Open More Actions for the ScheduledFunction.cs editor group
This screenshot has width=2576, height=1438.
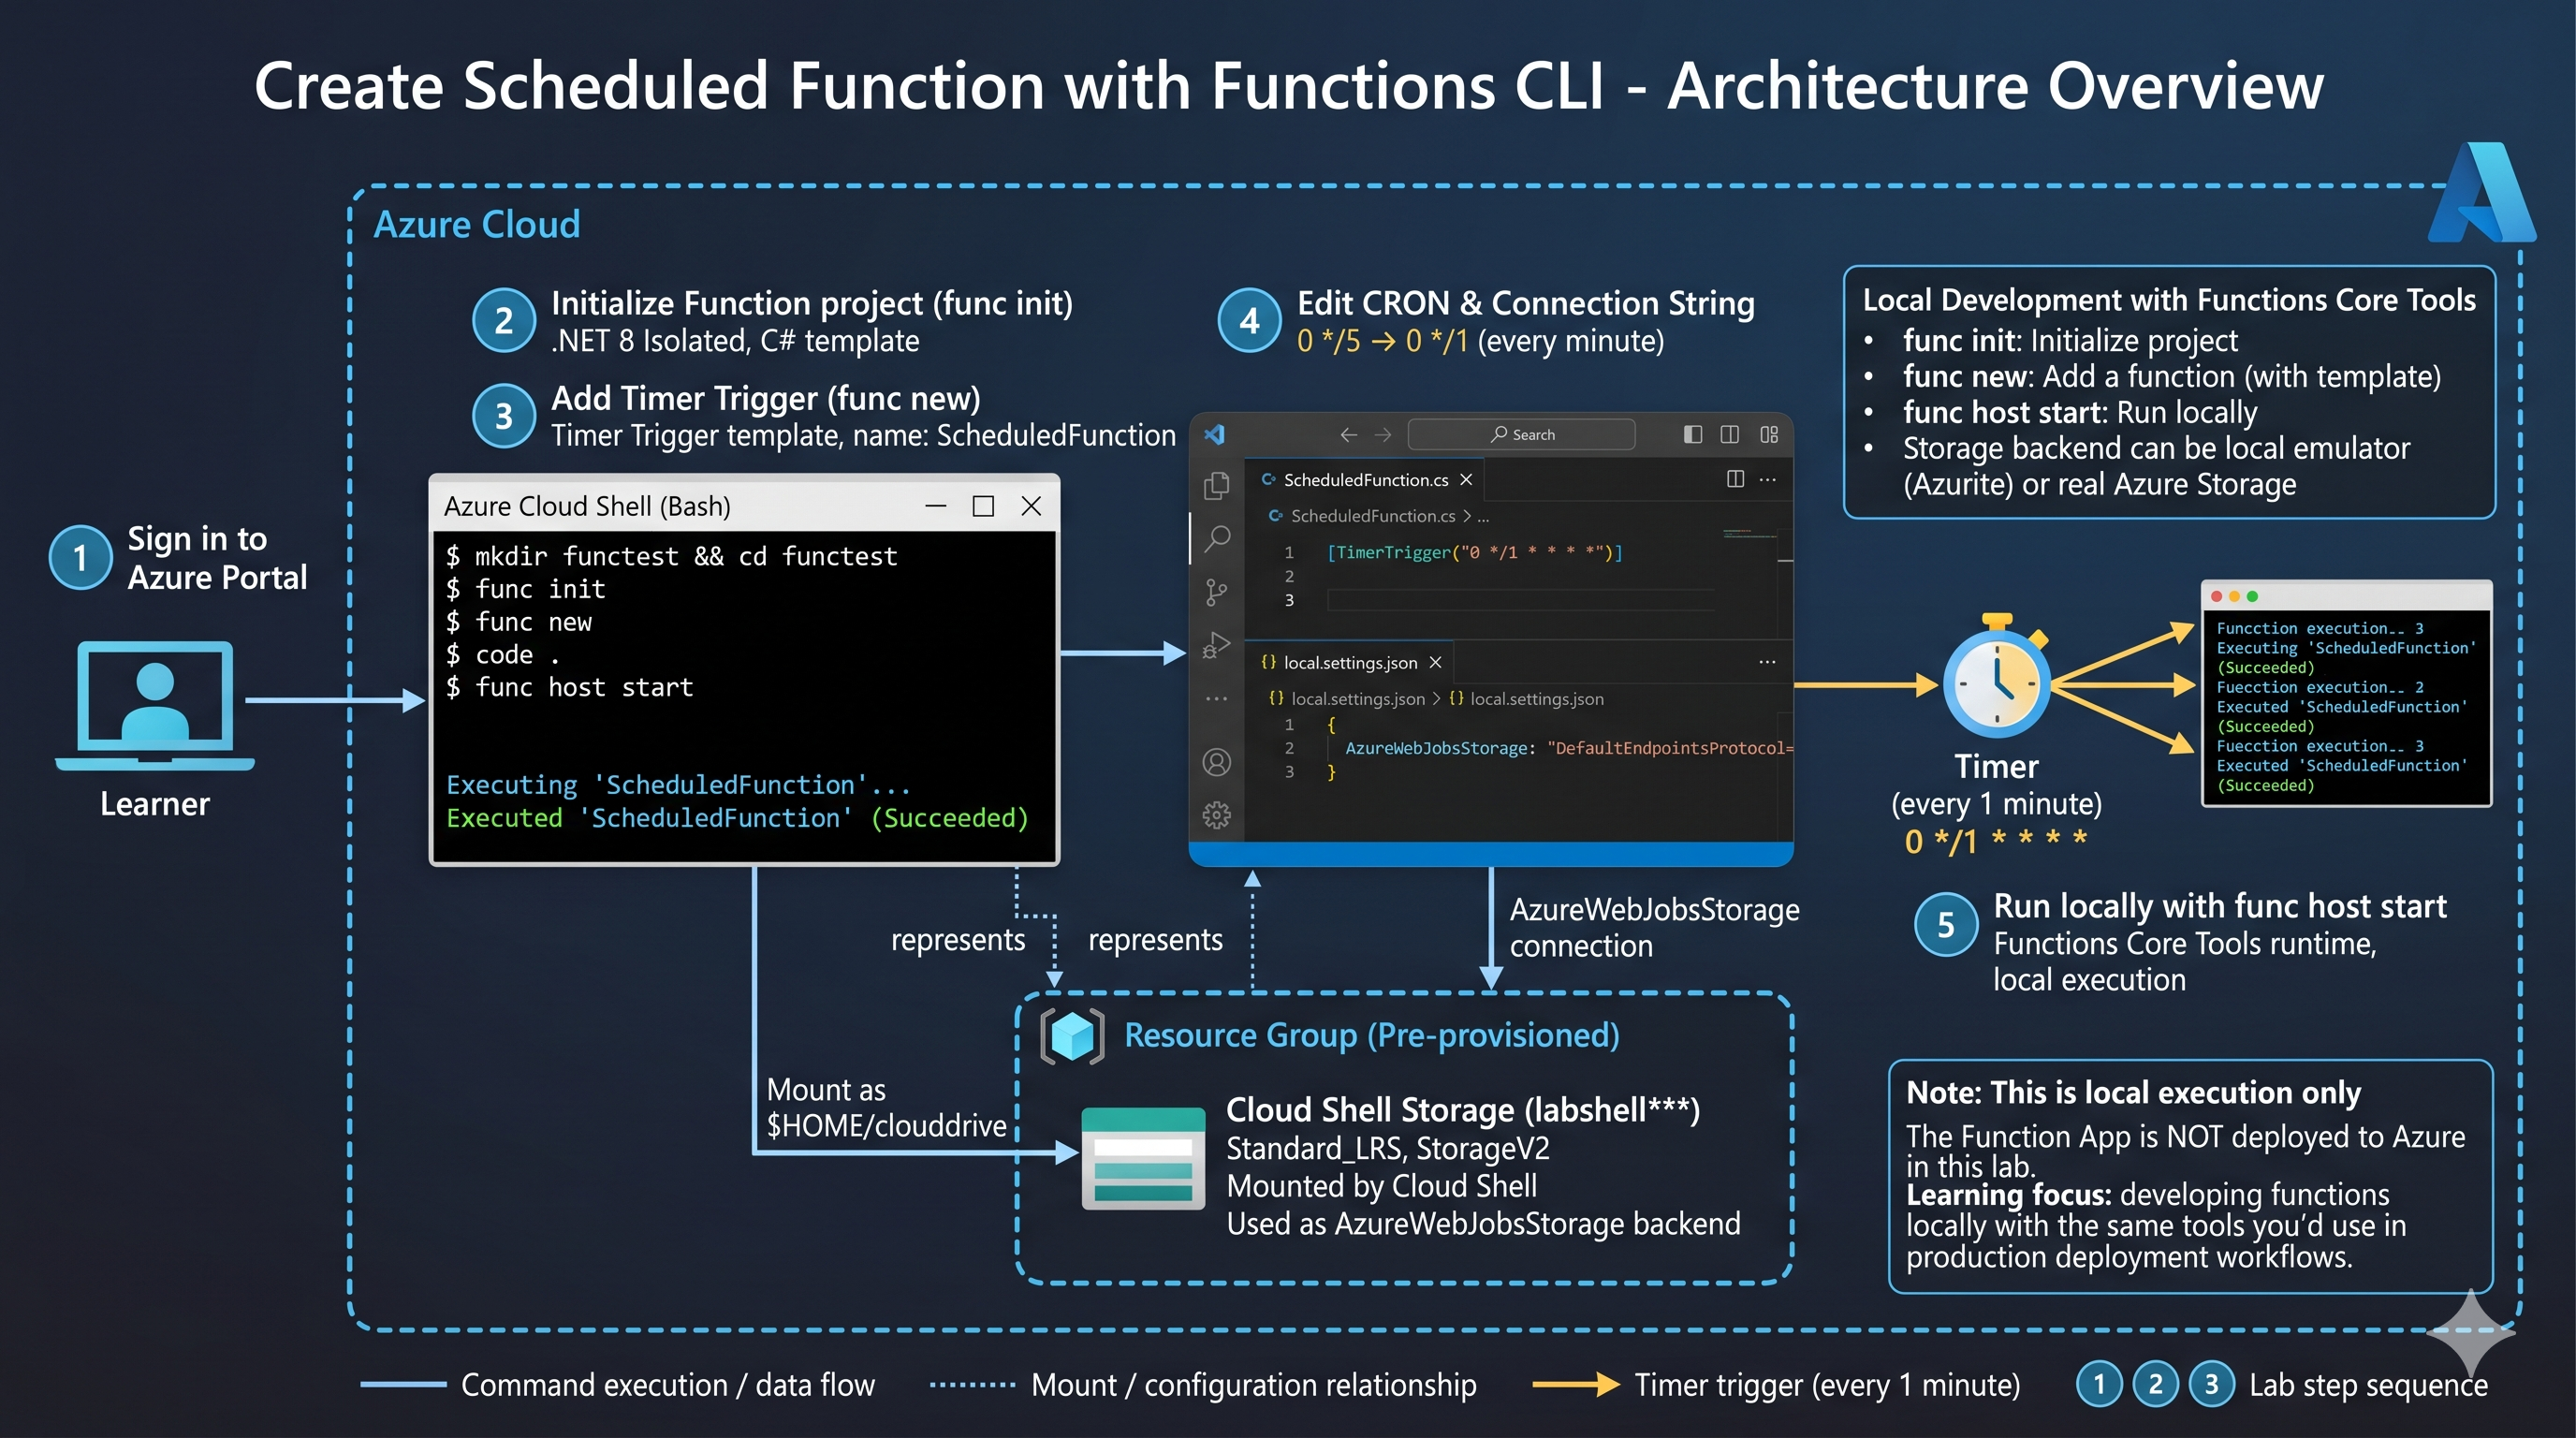[x=1768, y=479]
